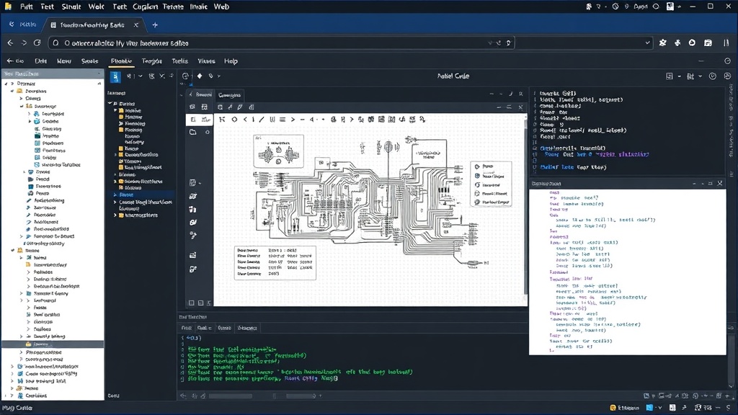Screen dimensions: 738x415
Task: Select the underlined active menu tab
Action: coord(121,61)
